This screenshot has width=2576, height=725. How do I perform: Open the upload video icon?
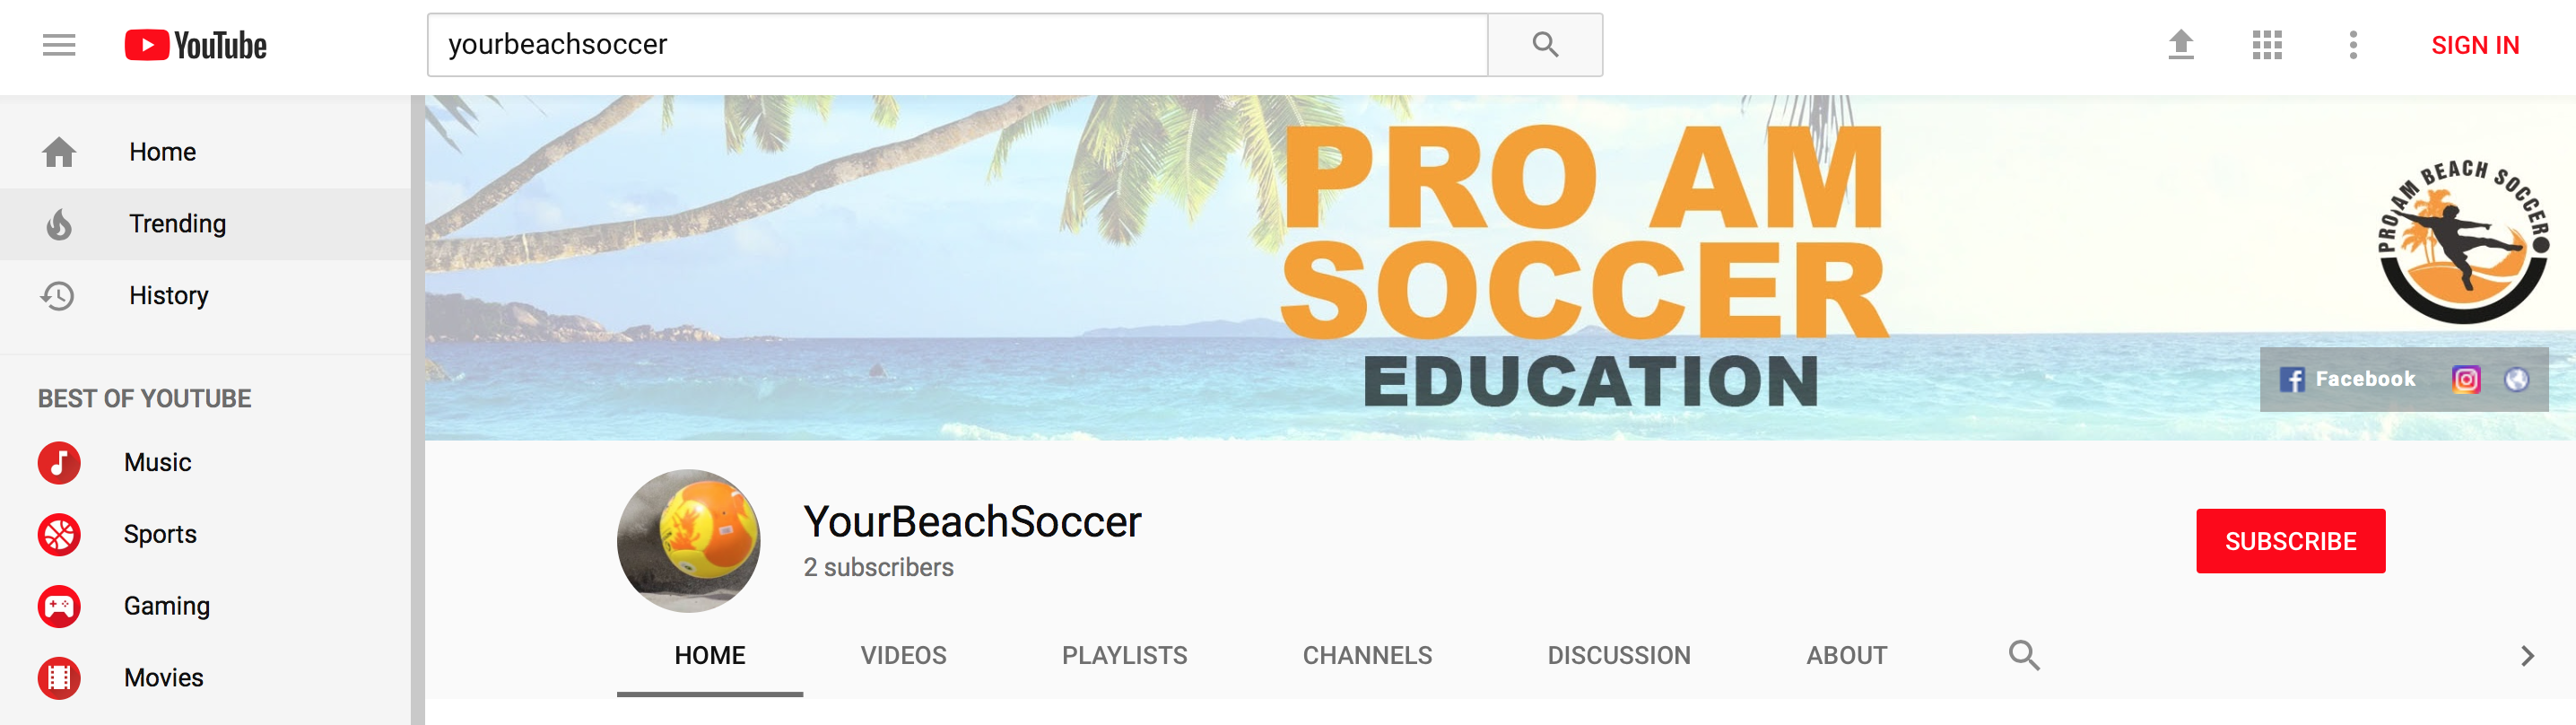pyautogui.click(x=2181, y=45)
